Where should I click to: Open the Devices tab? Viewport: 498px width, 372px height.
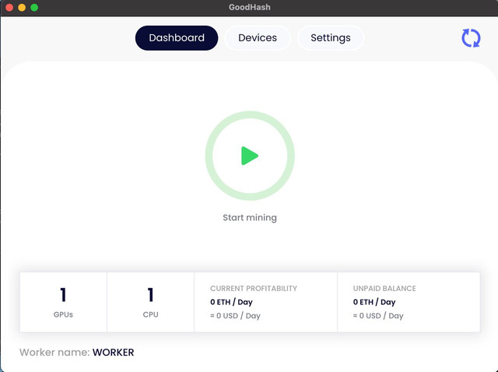(258, 38)
